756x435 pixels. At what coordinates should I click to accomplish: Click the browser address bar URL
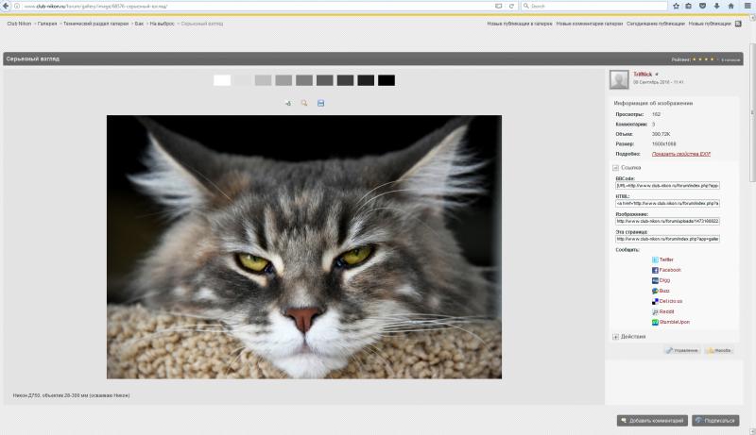(96, 7)
